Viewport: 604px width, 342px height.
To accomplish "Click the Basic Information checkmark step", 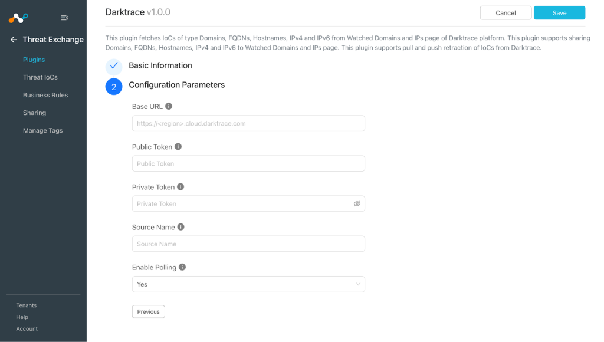I will [114, 66].
